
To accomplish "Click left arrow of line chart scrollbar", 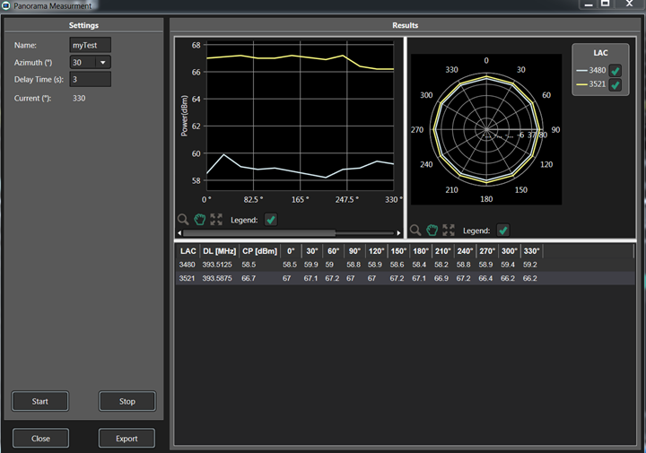I will click(179, 233).
